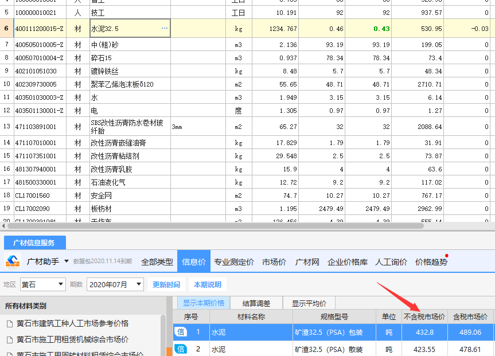Click document icon beside 黄石市施工用租赁机械综合市场价
Viewport: 495px width, 356px height.
coord(10,339)
